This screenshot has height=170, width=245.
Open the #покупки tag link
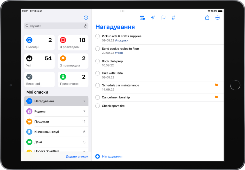[121, 40]
